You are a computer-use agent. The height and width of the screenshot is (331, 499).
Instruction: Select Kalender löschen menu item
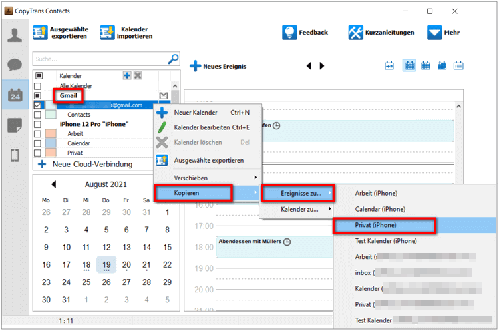[208, 142]
